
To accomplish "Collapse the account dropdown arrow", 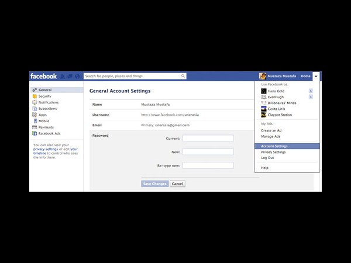I will pyautogui.click(x=316, y=76).
